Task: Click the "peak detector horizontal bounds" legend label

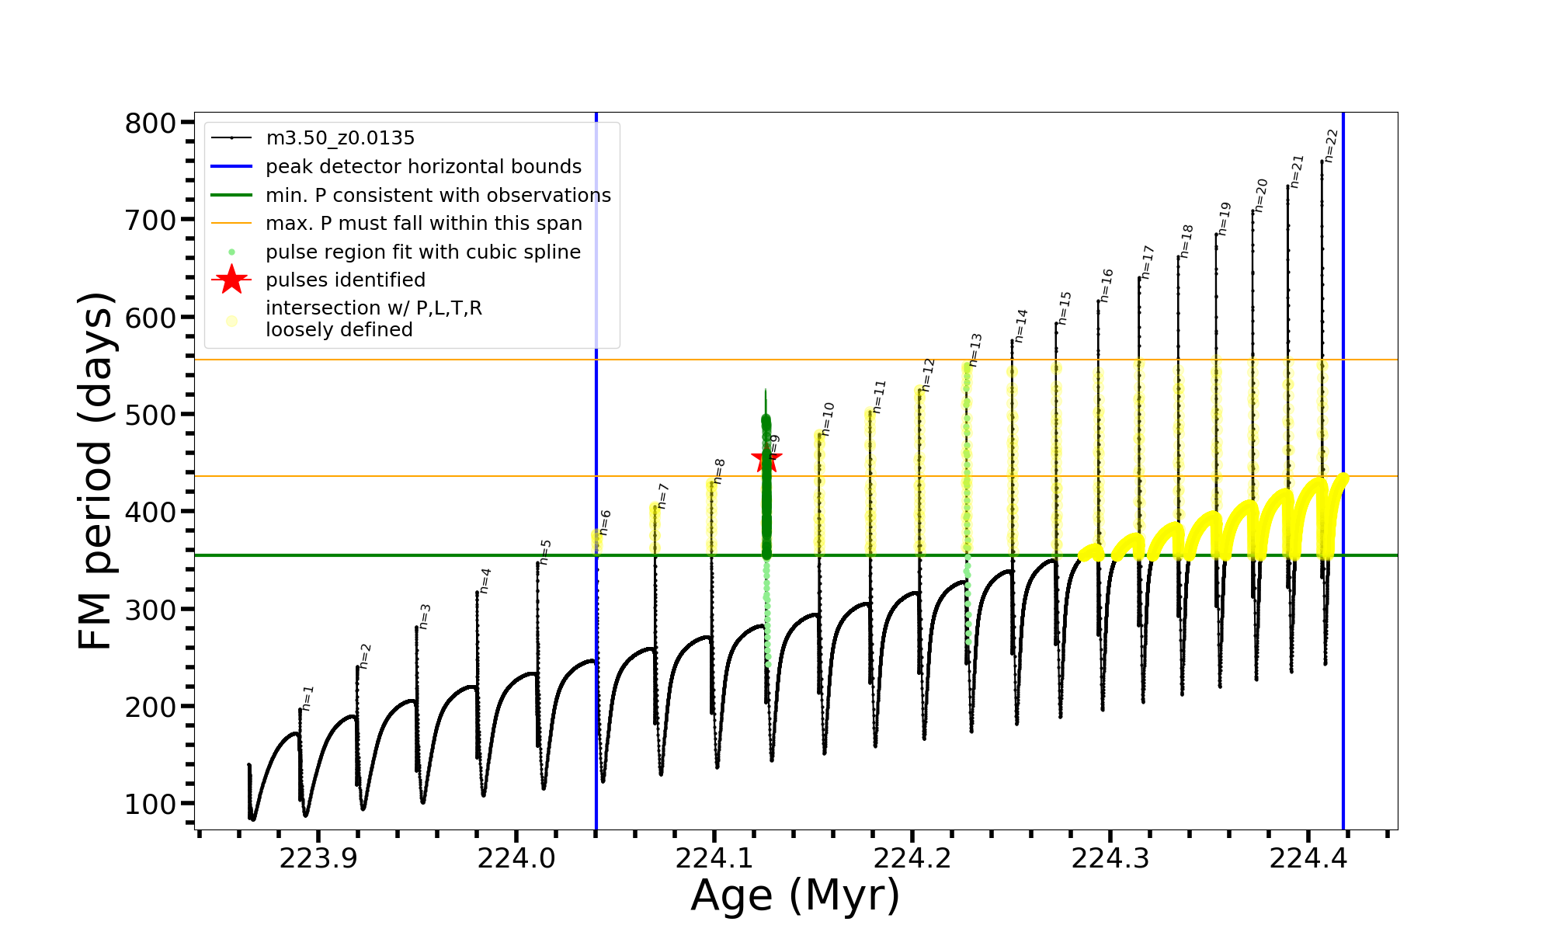Action: tap(423, 166)
